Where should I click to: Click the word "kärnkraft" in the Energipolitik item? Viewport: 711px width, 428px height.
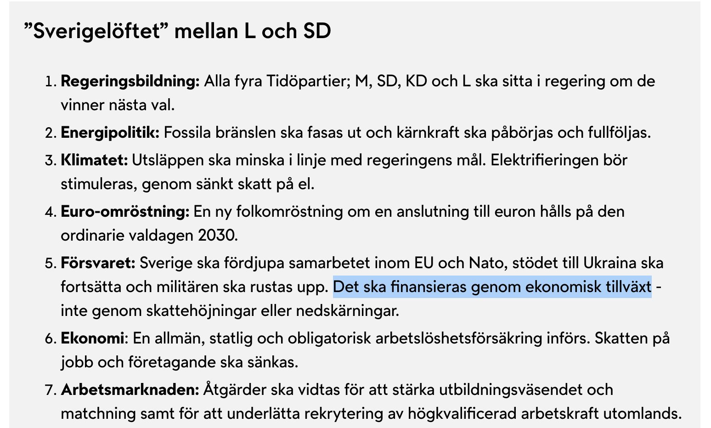428,133
